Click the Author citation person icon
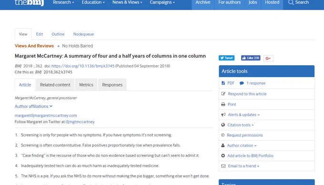The height and width of the screenshot is (185, 324). 223,146
